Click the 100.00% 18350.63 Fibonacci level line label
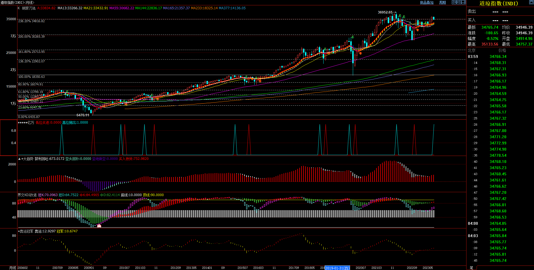 (x=32, y=77)
